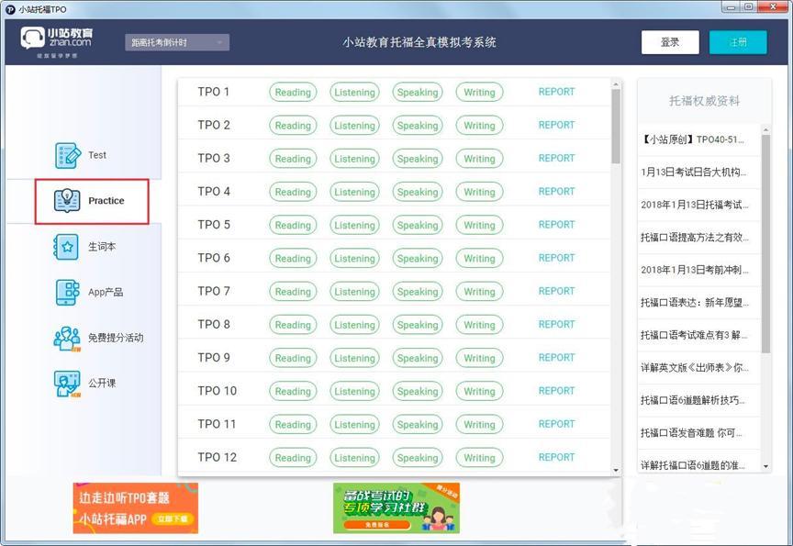Image resolution: width=793 pixels, height=546 pixels.
Task: Open the 托福口语提高方法之有效 article
Action: pyautogui.click(x=695, y=237)
